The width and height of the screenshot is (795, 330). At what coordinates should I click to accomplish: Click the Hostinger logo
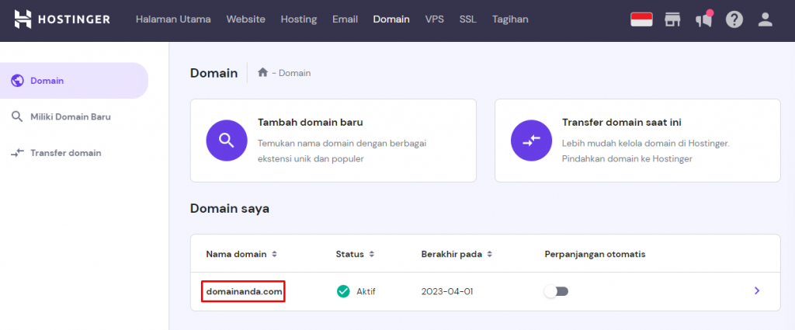[62, 19]
